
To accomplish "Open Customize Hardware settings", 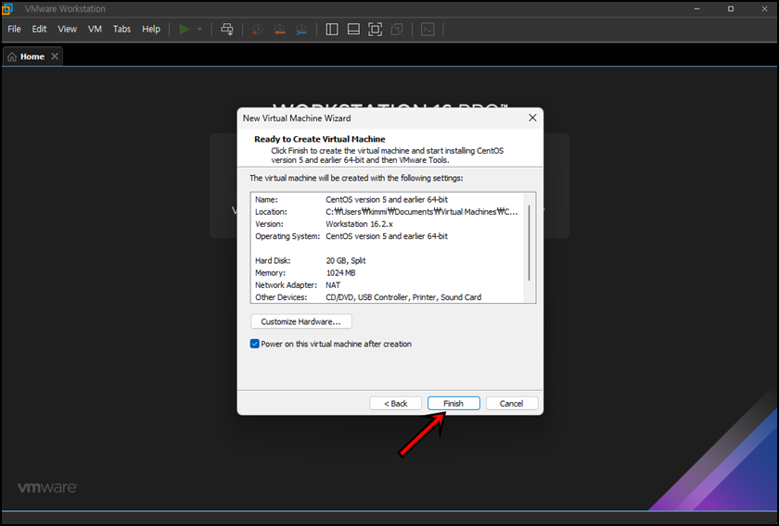I will (301, 321).
